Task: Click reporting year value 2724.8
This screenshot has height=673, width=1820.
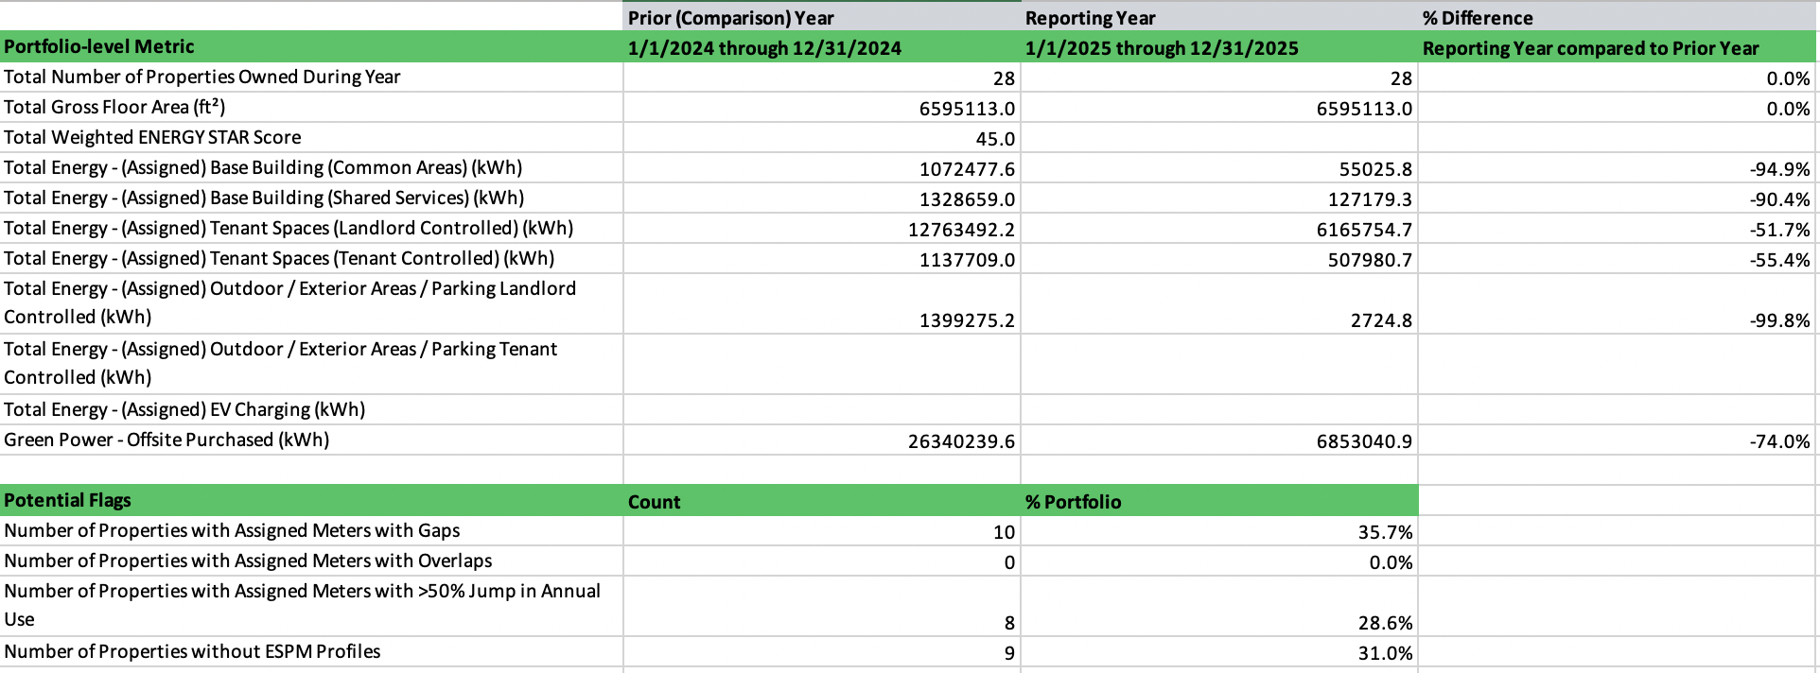Action: click(1219, 303)
